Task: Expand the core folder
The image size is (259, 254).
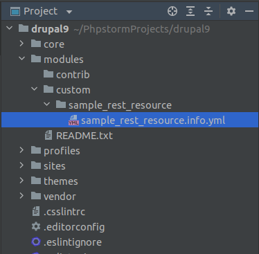Action: click(x=21, y=44)
